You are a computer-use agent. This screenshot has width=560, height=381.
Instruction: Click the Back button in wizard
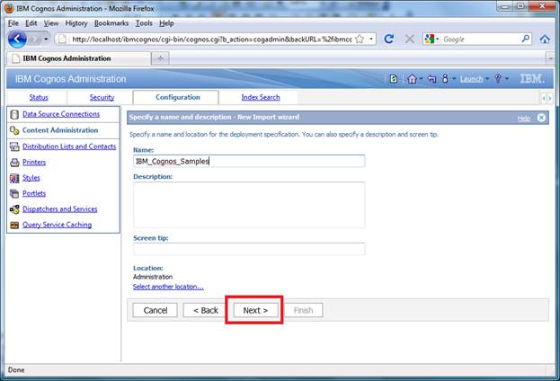[206, 310]
